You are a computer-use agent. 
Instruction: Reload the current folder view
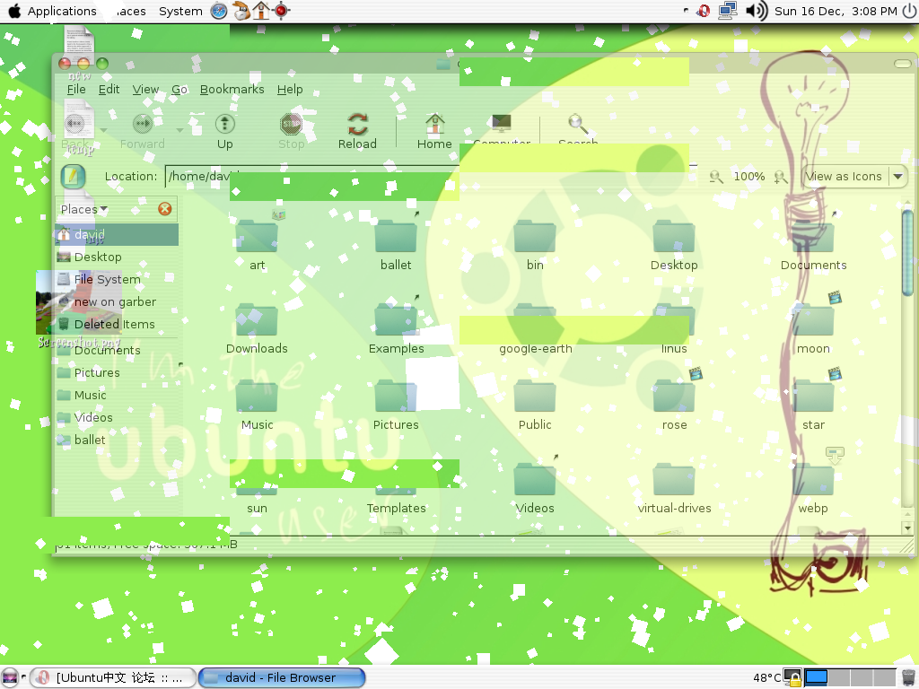point(357,131)
